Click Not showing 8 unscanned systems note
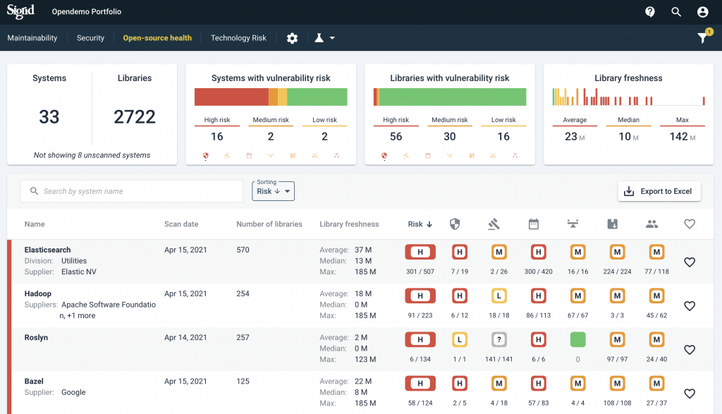 tap(92, 155)
